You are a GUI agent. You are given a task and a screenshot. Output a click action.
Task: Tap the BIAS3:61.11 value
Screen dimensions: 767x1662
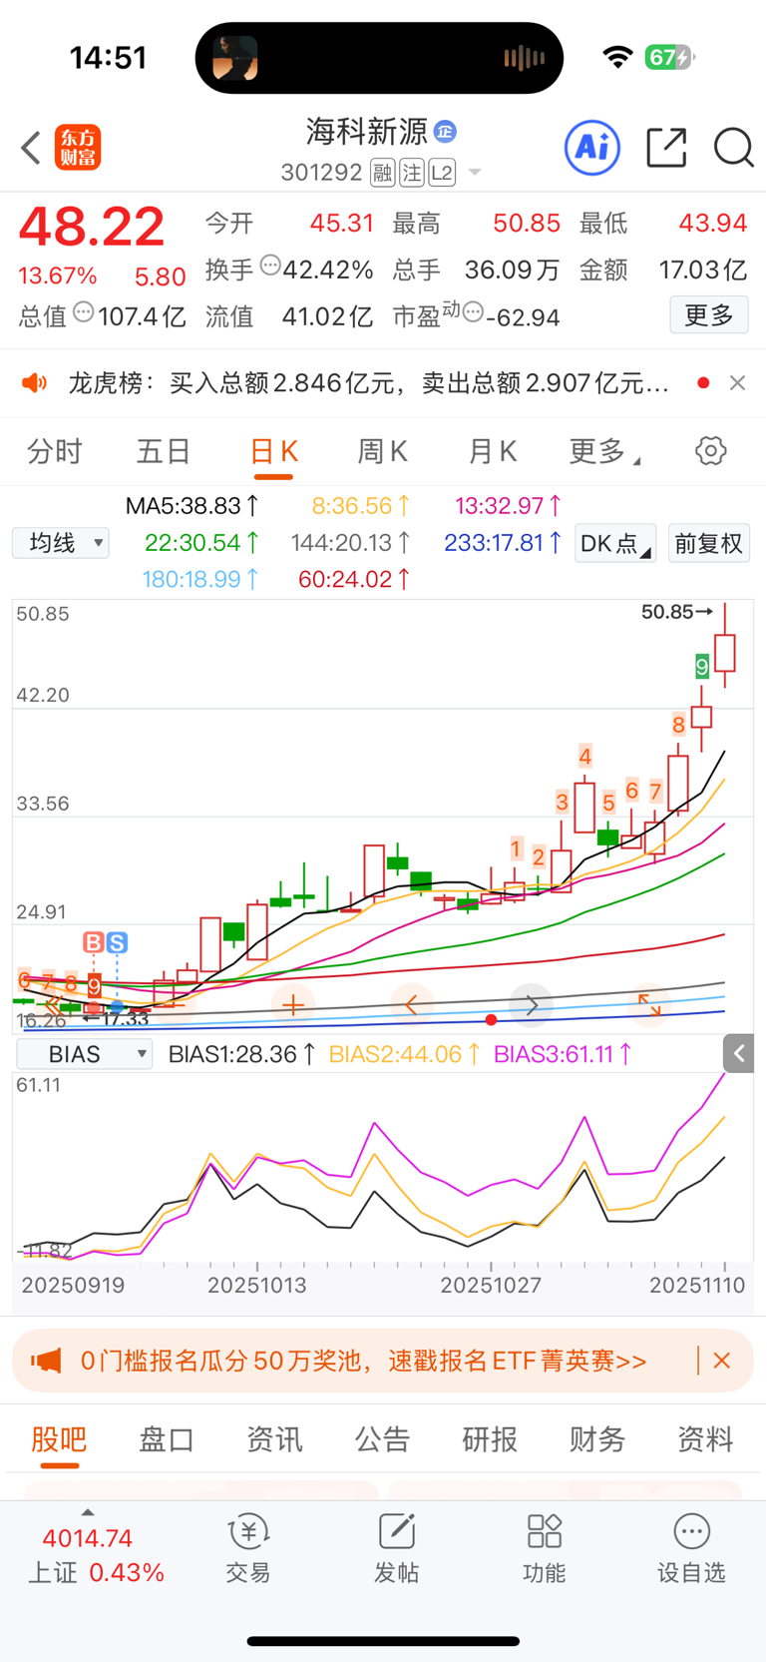click(563, 1054)
